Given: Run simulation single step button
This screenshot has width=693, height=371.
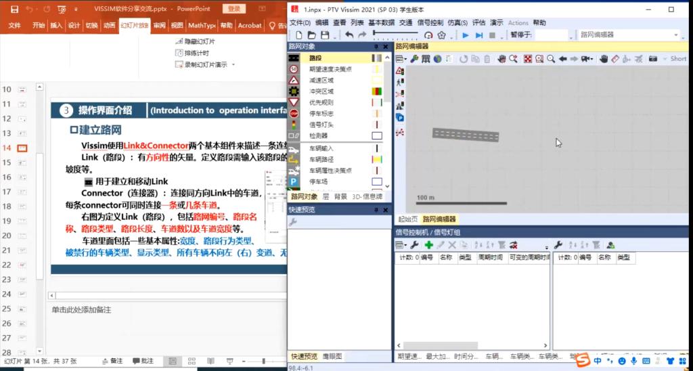Looking at the screenshot, I should [x=479, y=35].
